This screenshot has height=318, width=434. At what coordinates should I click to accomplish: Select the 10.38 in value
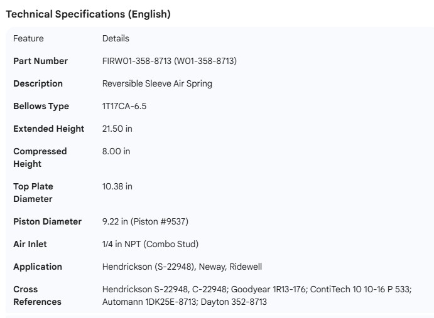(117, 186)
